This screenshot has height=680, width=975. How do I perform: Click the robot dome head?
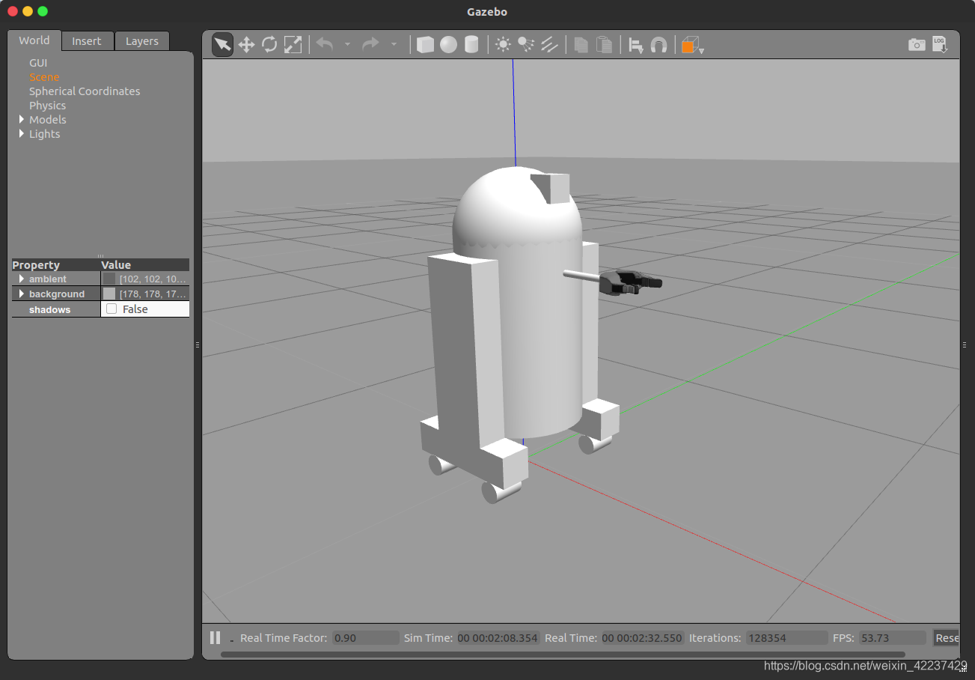[x=516, y=206]
